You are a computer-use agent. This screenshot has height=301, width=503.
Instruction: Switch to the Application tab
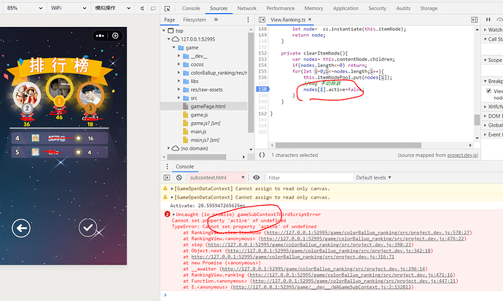(x=346, y=8)
